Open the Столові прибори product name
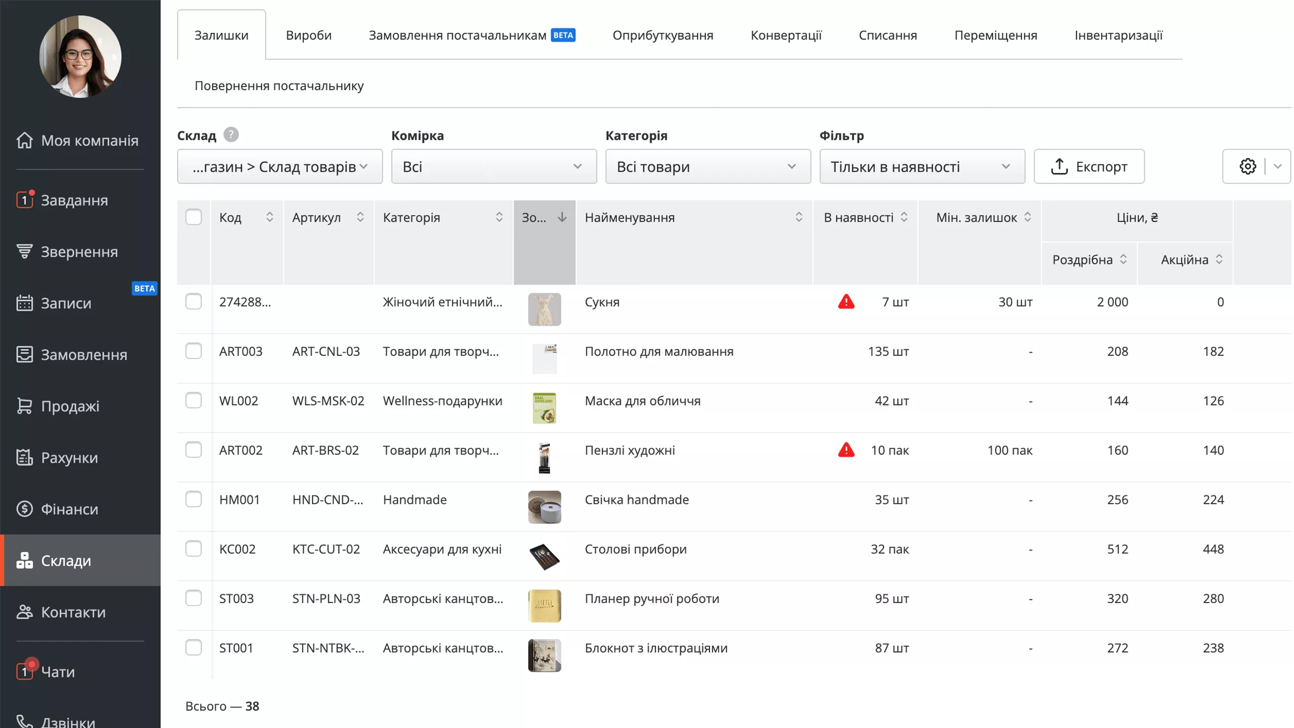The width and height of the screenshot is (1294, 728). pyautogui.click(x=635, y=549)
